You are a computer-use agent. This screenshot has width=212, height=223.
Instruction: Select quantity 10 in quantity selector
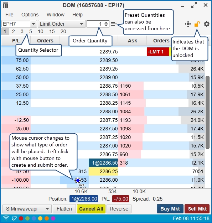click(x=41, y=31)
